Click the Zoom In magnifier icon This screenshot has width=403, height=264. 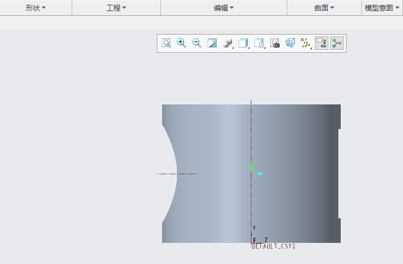click(x=182, y=43)
